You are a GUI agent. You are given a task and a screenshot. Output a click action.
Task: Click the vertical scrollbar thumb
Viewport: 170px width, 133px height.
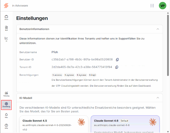pyautogui.click(x=168, y=45)
